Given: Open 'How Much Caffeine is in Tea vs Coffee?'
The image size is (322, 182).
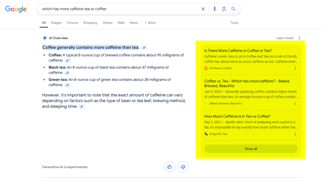Looking at the screenshot, I should tap(237, 116).
